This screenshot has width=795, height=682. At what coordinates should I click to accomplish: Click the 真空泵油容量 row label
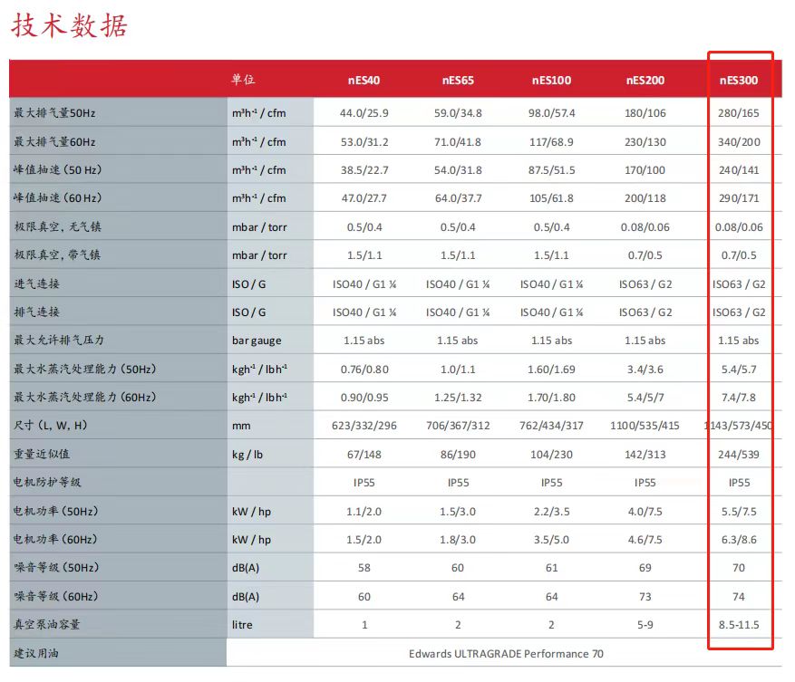[x=46, y=624]
